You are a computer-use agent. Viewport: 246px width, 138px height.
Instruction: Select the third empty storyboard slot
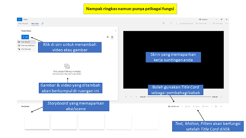(x=91, y=122)
